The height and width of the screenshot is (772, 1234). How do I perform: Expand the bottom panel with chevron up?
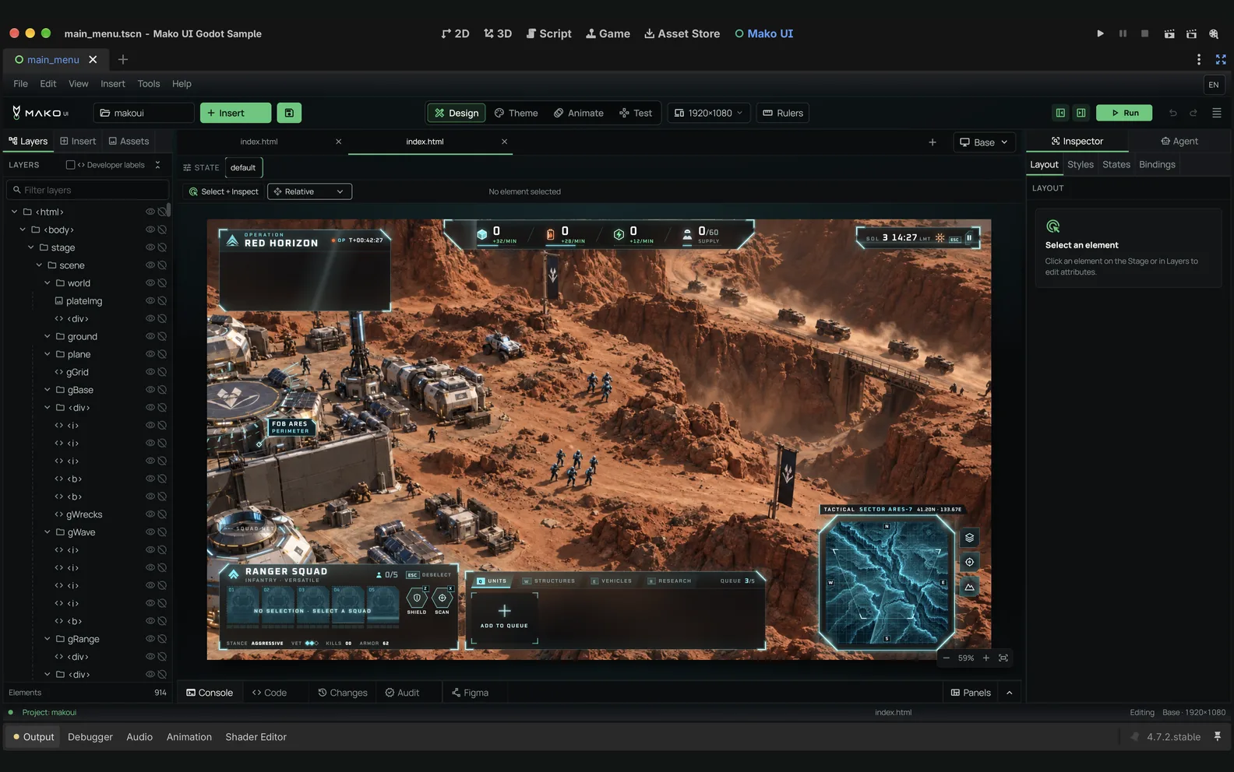pos(1009,693)
